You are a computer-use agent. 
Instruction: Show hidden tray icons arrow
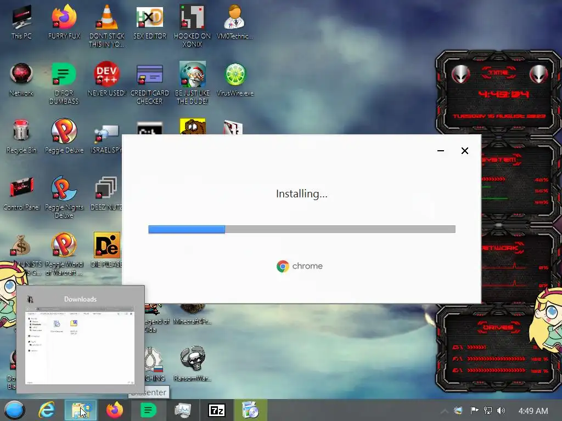click(x=444, y=411)
